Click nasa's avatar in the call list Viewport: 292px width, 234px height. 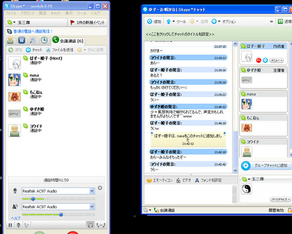15,80
